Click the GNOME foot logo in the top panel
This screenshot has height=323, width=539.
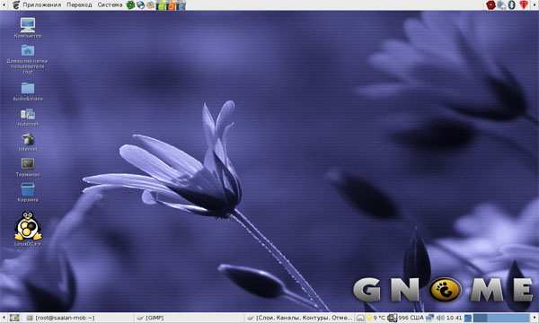click(x=16, y=4)
